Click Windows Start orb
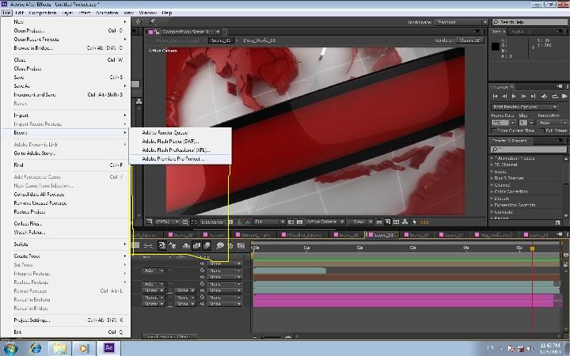The width and height of the screenshot is (570, 356). (x=10, y=348)
